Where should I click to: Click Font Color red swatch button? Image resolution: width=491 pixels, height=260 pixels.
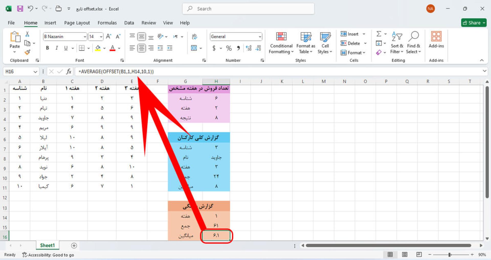(x=113, y=48)
